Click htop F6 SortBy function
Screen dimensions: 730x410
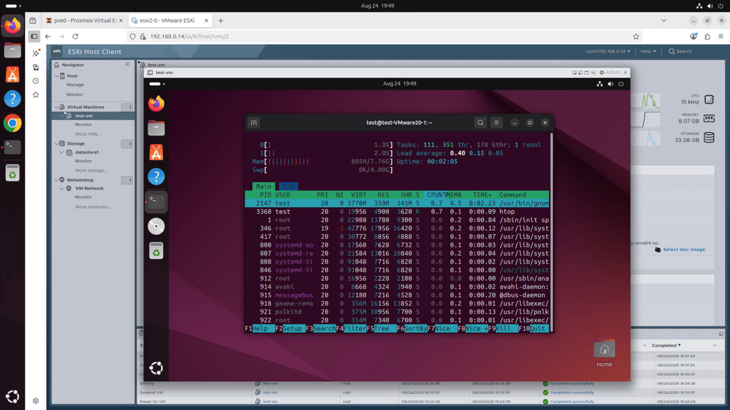[412, 329]
